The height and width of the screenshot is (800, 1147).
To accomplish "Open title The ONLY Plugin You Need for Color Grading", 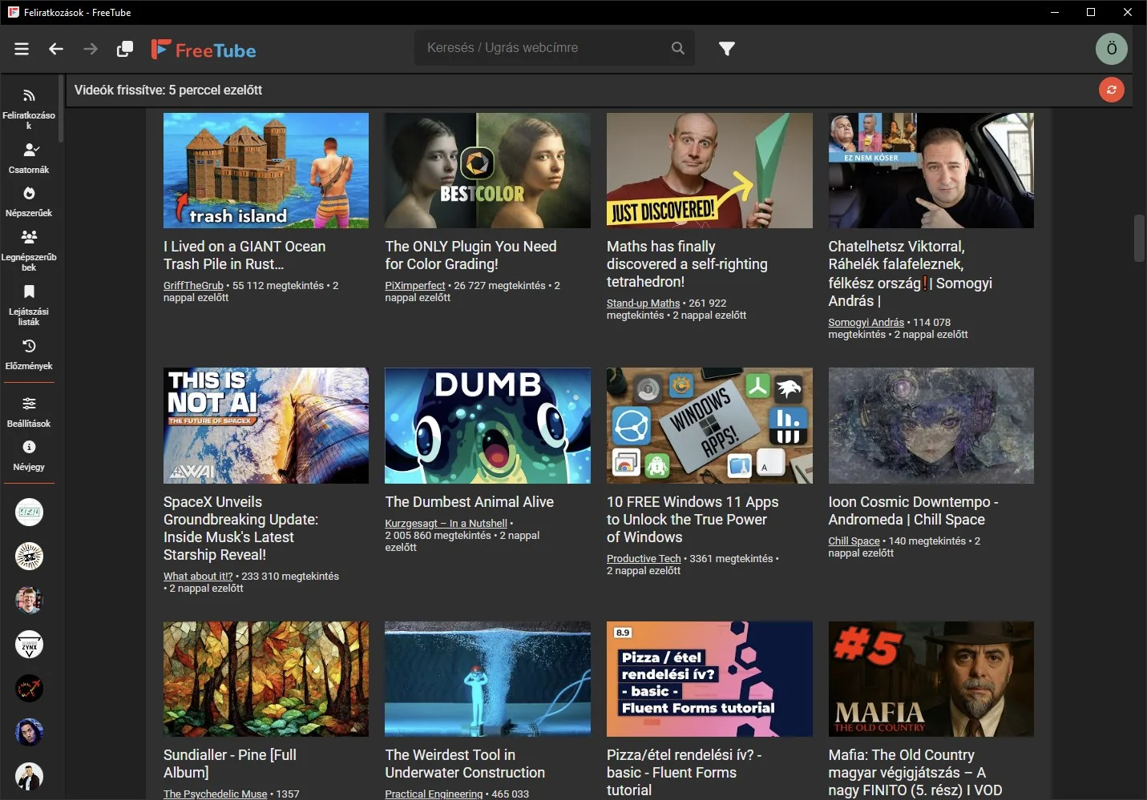I will coord(471,255).
